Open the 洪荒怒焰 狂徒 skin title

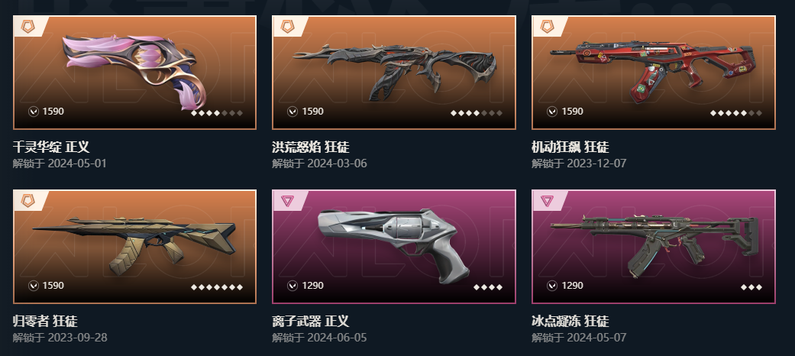pos(311,147)
